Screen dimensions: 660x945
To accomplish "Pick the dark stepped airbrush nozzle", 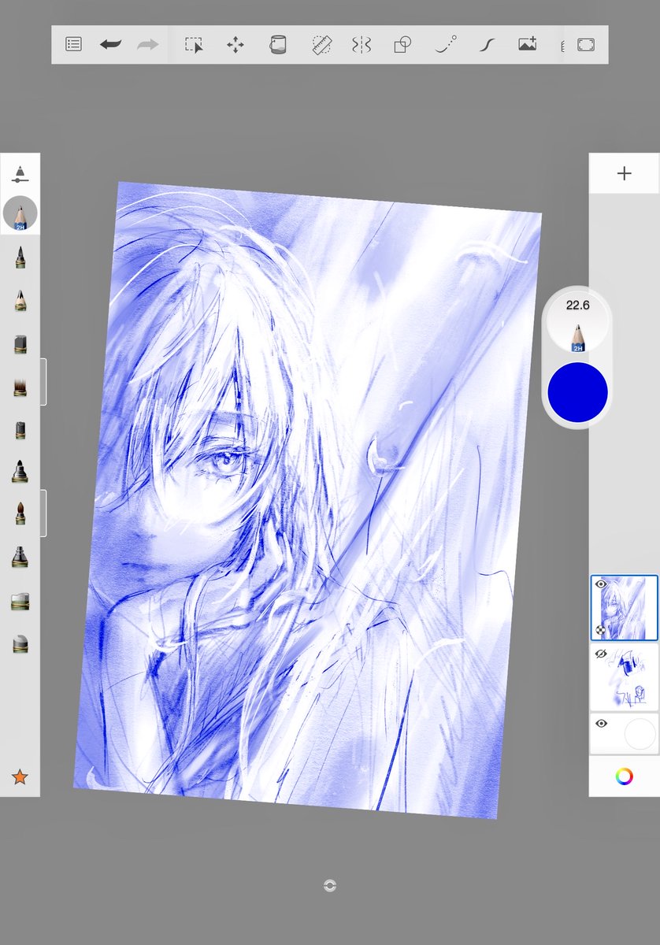I will [x=20, y=558].
